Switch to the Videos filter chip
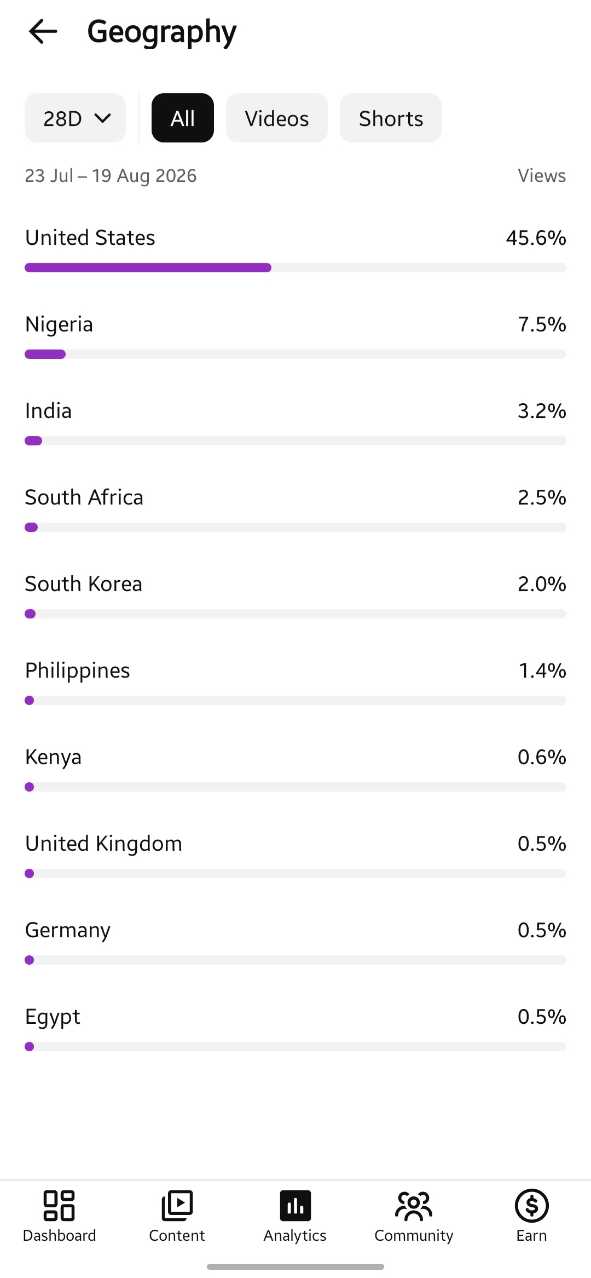The width and height of the screenshot is (591, 1278). pos(277,118)
